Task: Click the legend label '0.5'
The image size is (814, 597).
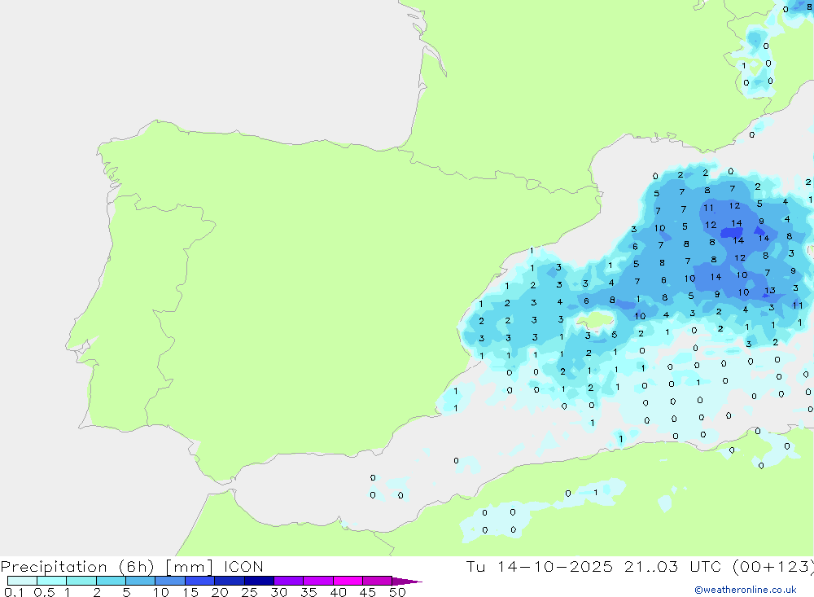Action: (x=44, y=592)
